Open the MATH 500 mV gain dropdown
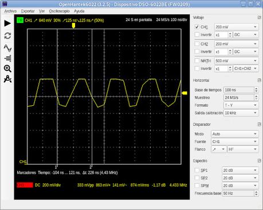The image size is (263, 210). click(x=236, y=61)
